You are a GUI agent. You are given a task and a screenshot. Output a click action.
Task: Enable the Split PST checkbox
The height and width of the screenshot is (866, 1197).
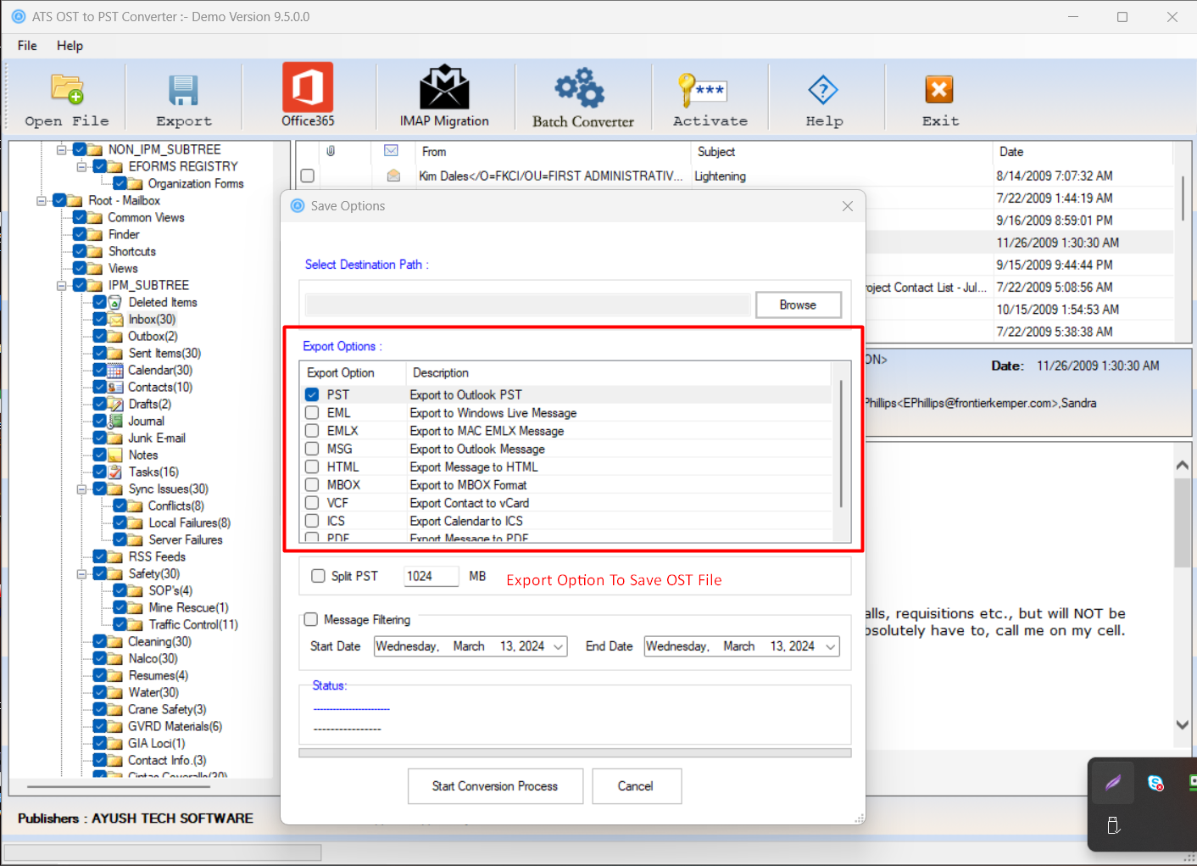pyautogui.click(x=318, y=576)
